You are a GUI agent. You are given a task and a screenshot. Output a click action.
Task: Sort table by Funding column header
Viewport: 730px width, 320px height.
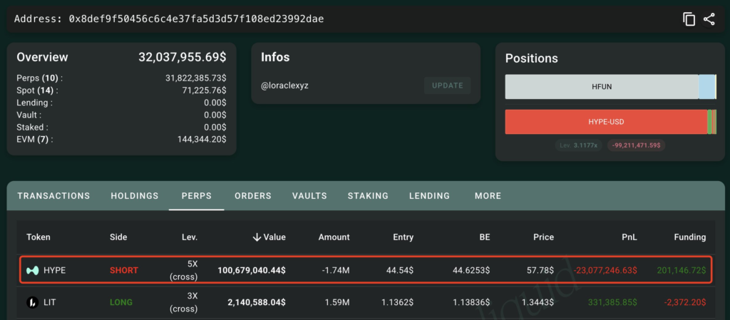point(690,237)
